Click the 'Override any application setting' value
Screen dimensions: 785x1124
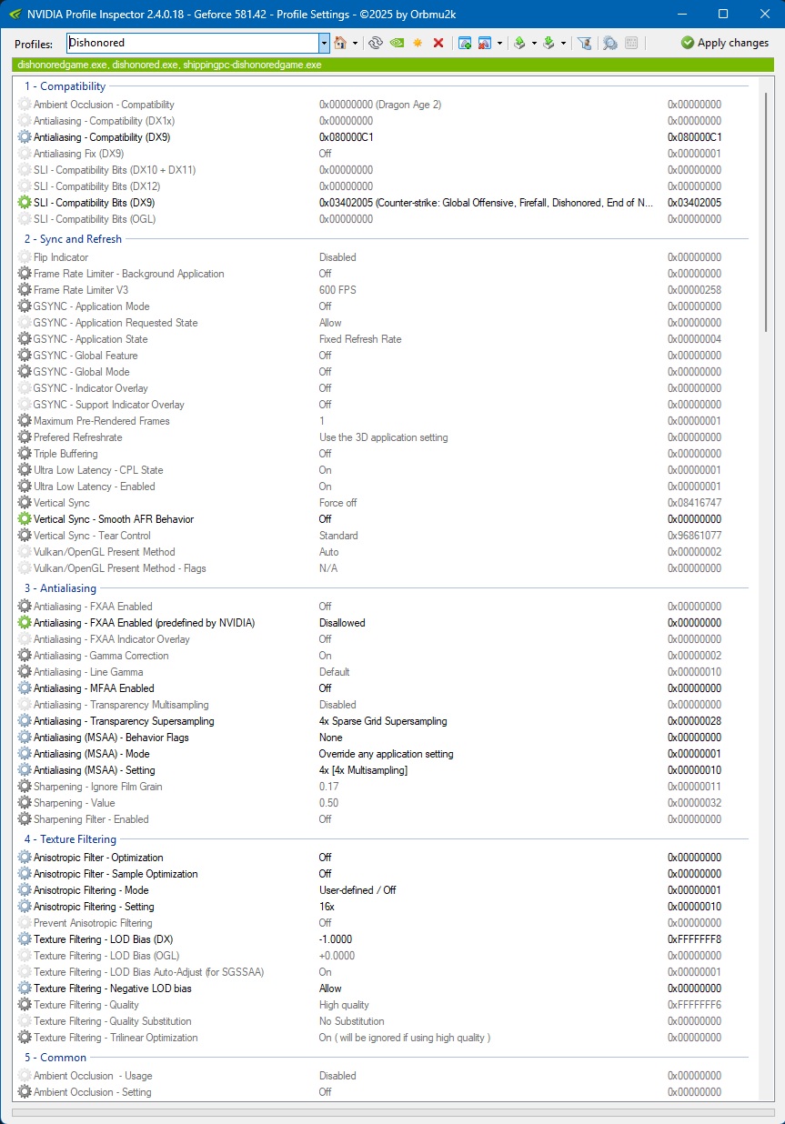point(386,754)
